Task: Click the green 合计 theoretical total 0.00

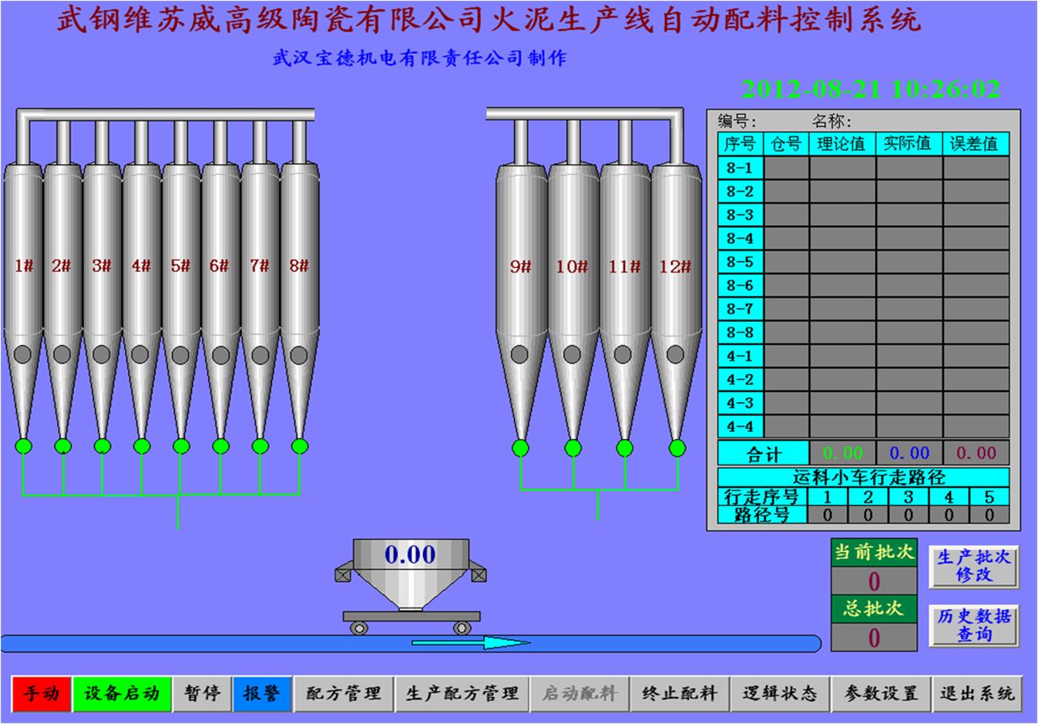Action: tap(842, 453)
